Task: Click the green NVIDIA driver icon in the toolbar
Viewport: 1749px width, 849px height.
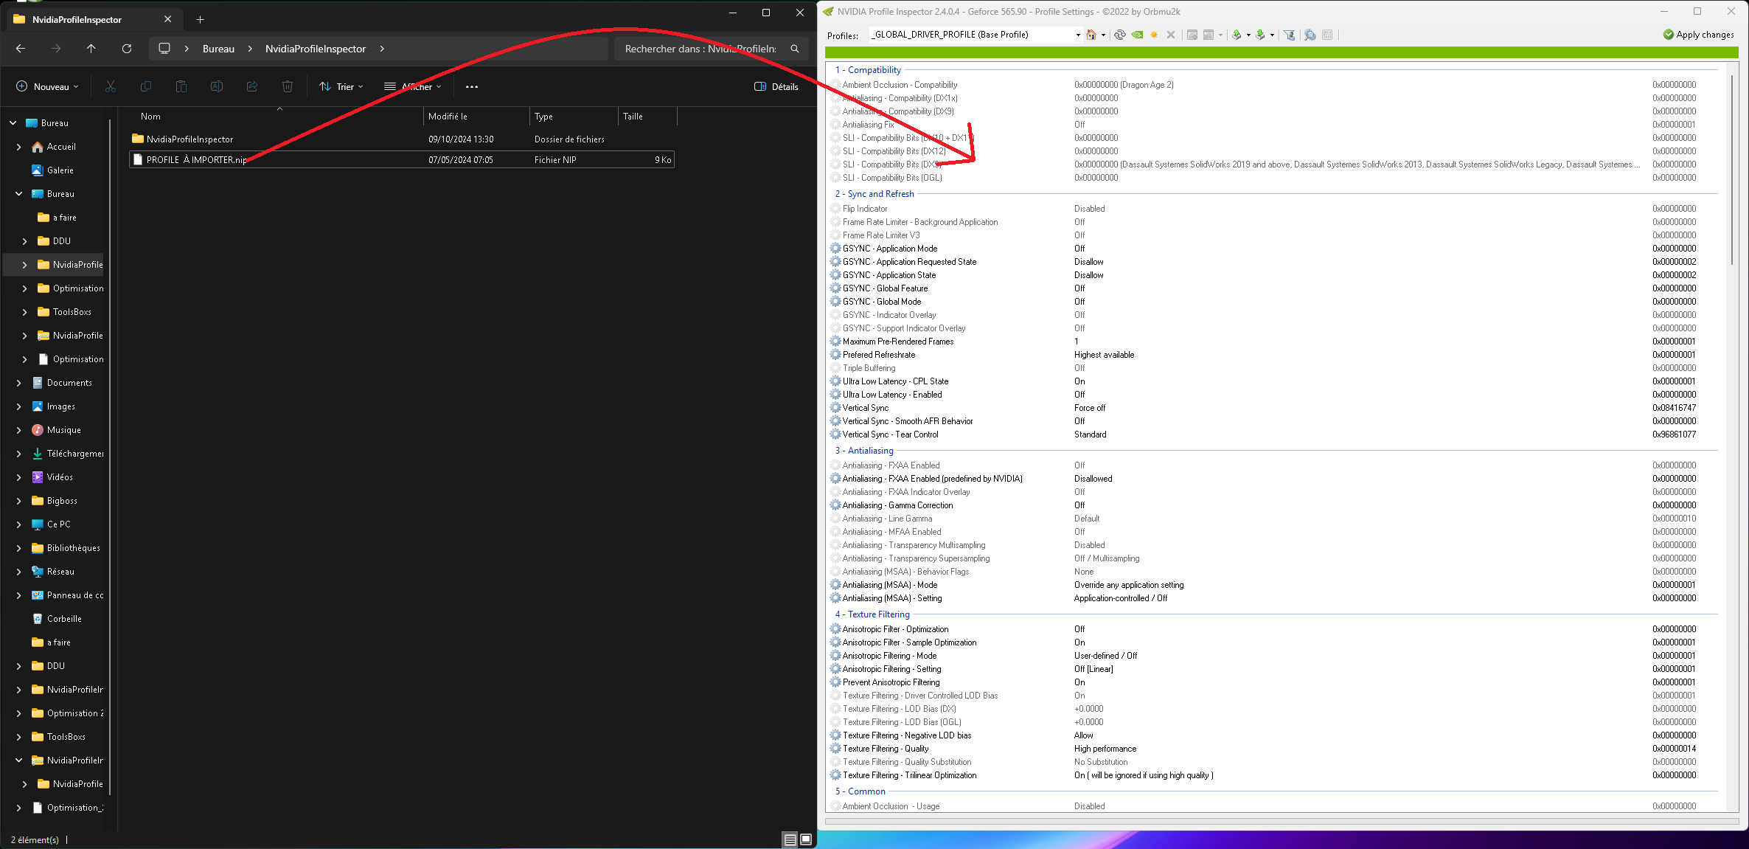Action: tap(1137, 35)
